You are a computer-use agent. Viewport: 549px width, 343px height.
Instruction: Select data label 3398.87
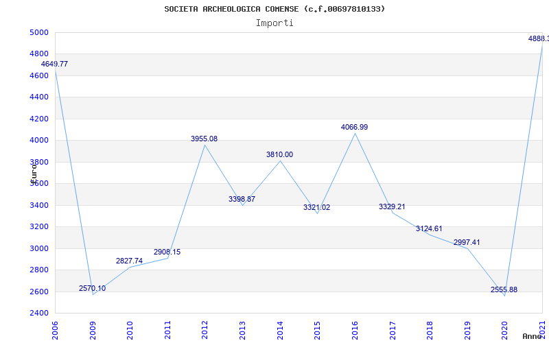(242, 199)
